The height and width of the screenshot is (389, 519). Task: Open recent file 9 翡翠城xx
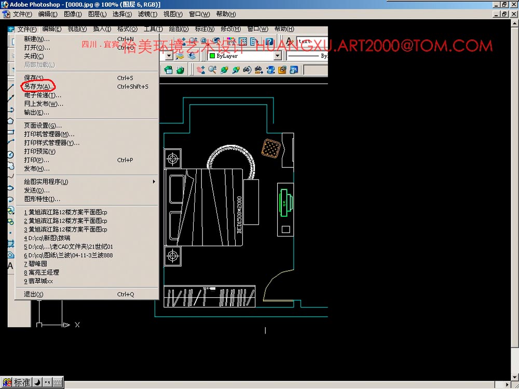coord(87,281)
